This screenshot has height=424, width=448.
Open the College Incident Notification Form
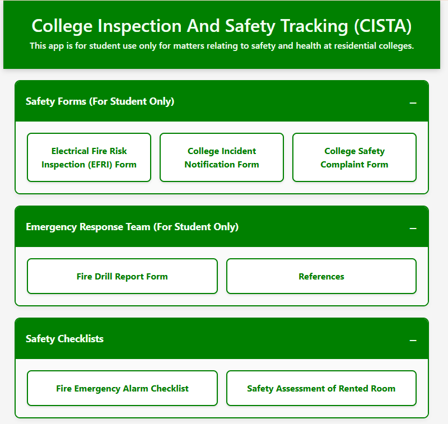pos(222,157)
